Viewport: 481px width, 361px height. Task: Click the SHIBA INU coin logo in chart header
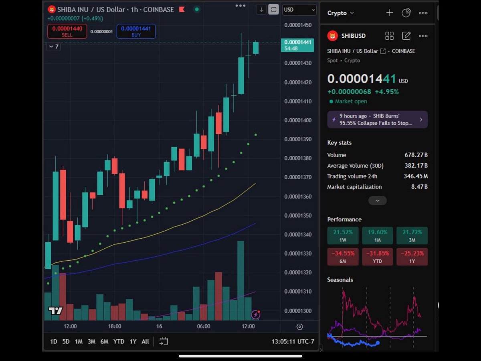tap(51, 9)
